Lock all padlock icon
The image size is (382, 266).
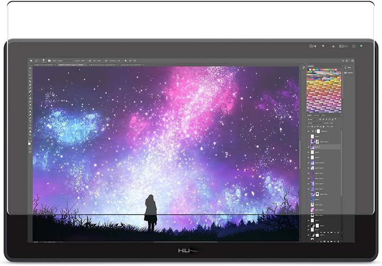pos(324,127)
